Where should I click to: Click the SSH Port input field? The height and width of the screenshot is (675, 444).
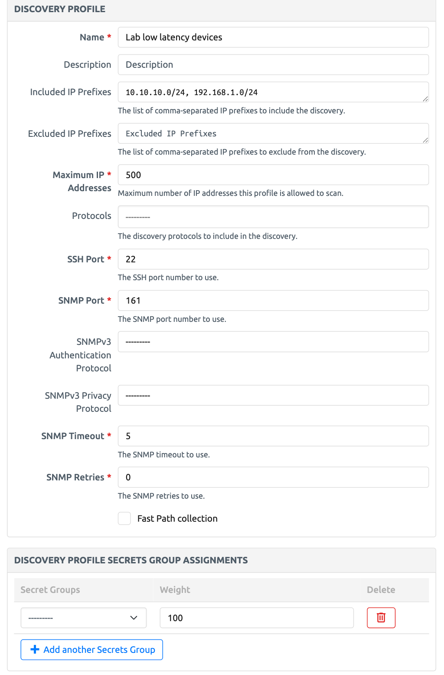pyautogui.click(x=273, y=259)
